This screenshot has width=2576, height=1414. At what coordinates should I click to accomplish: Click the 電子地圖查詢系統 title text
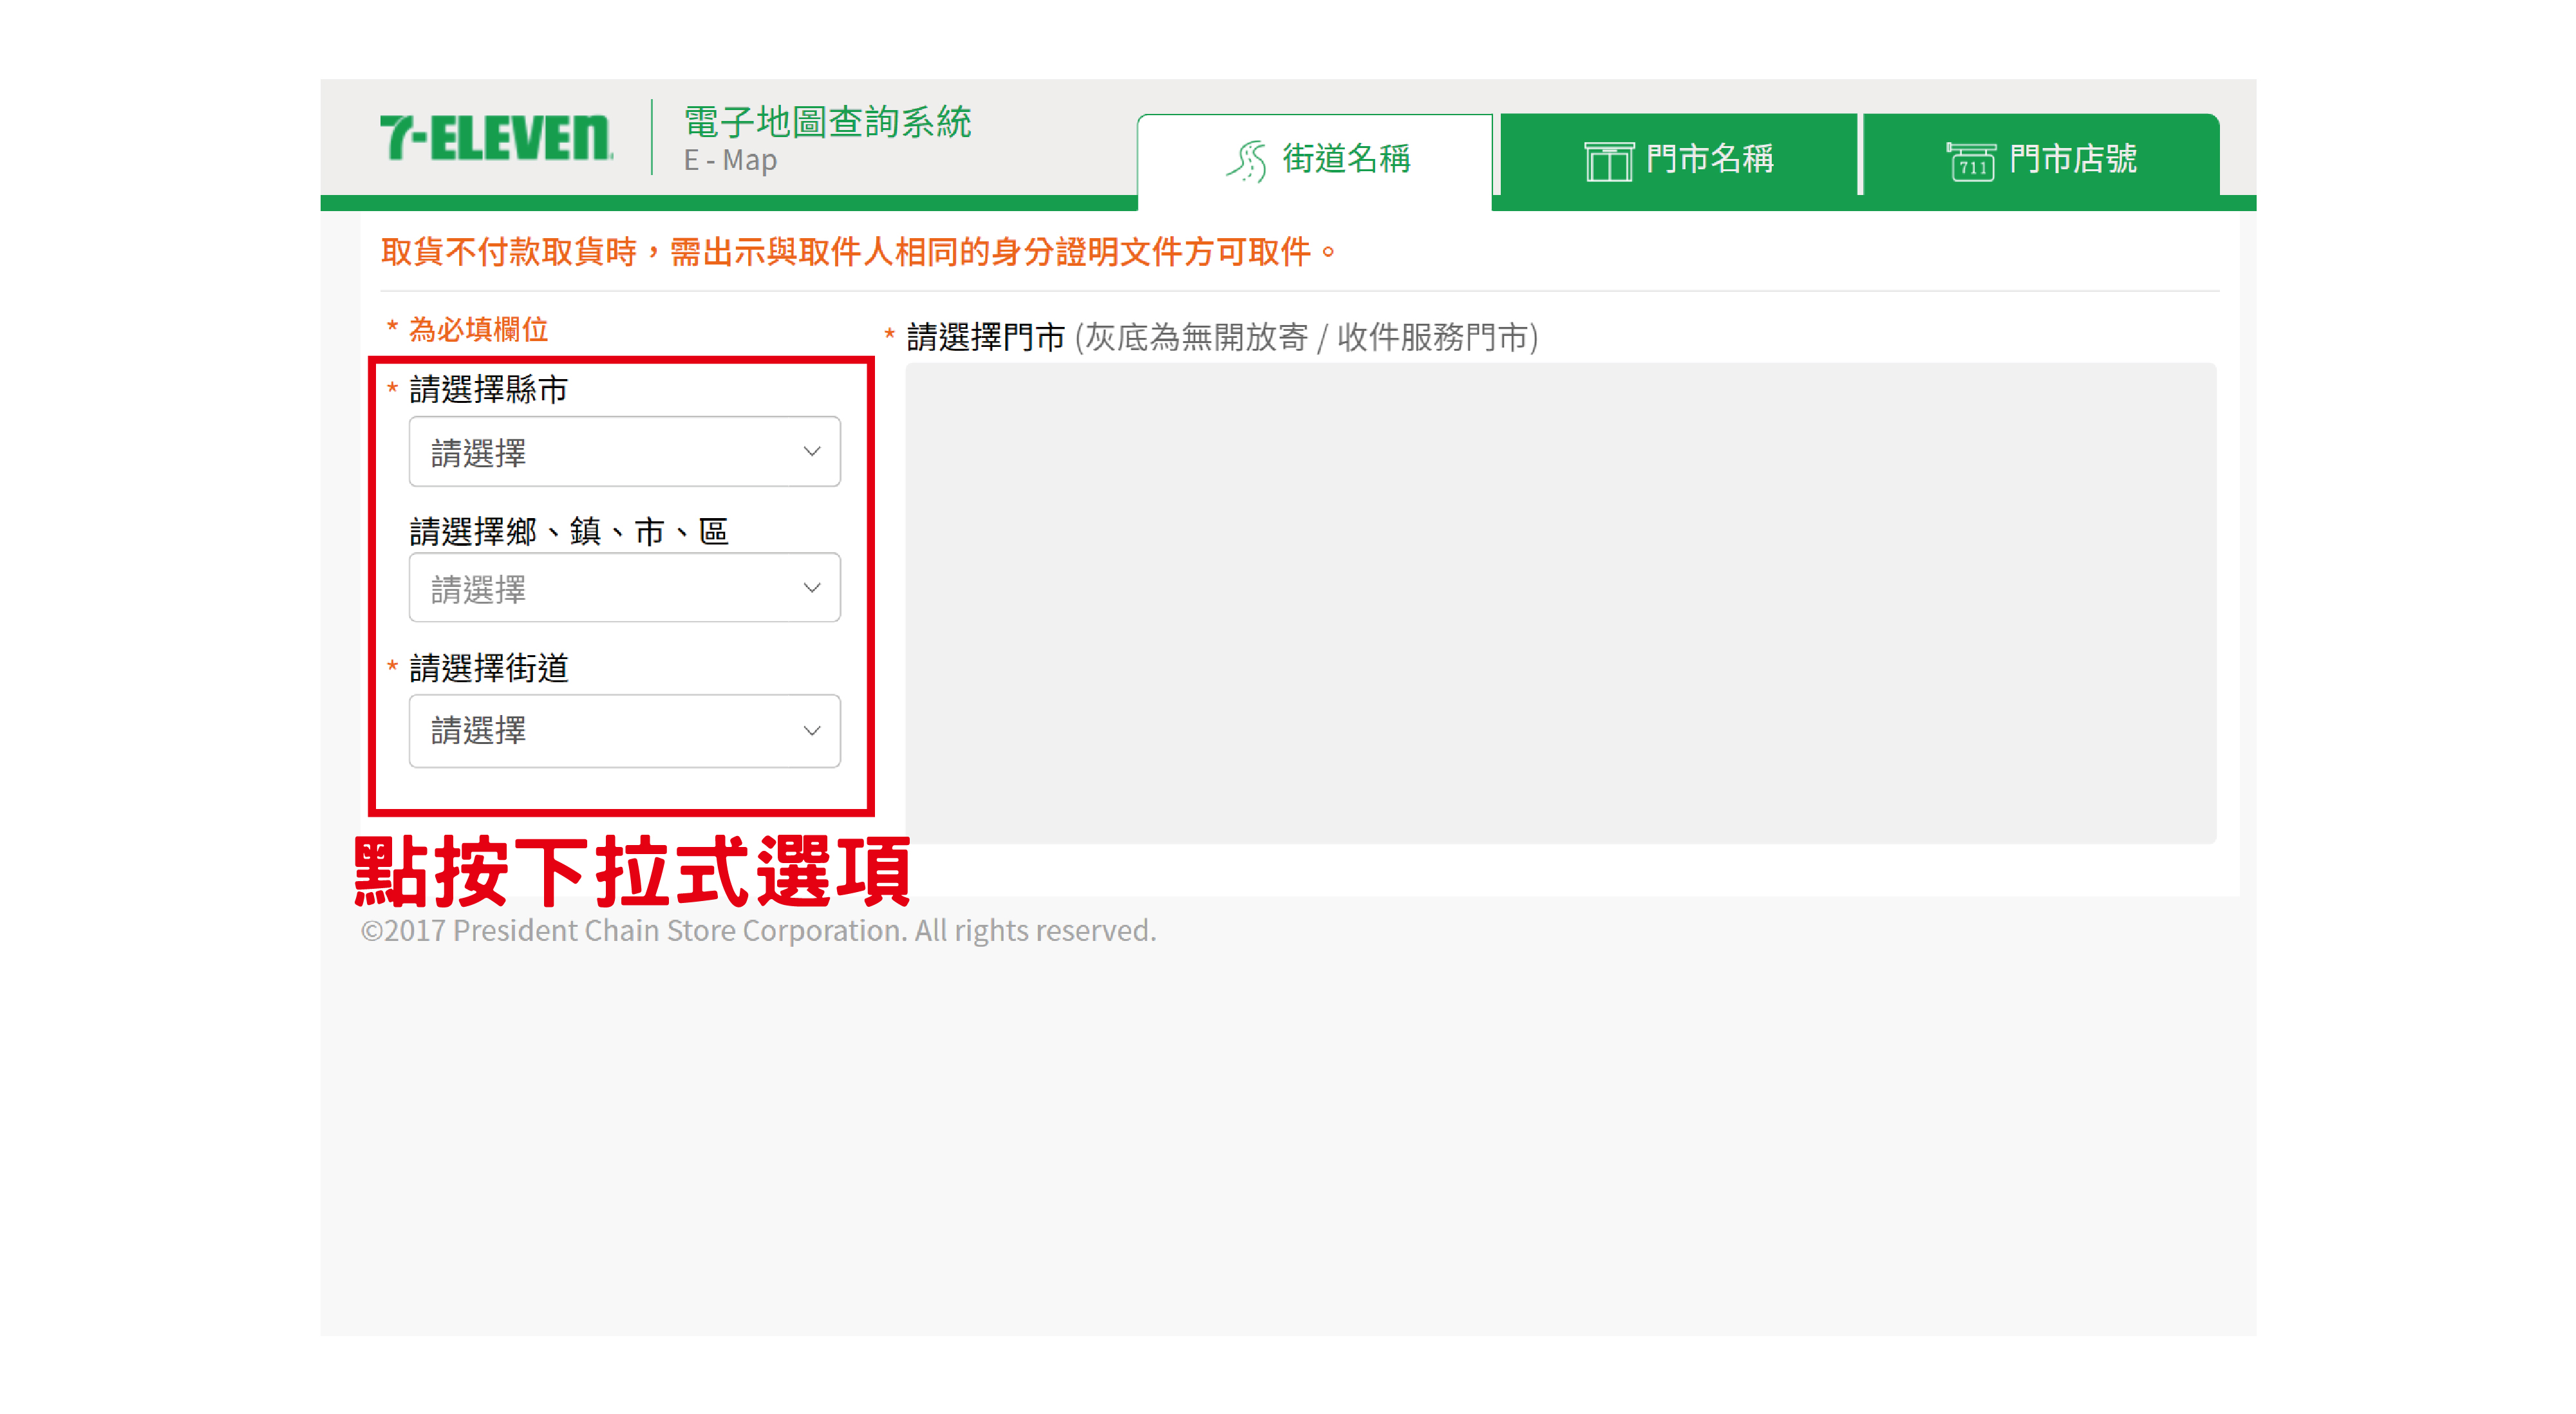827,122
